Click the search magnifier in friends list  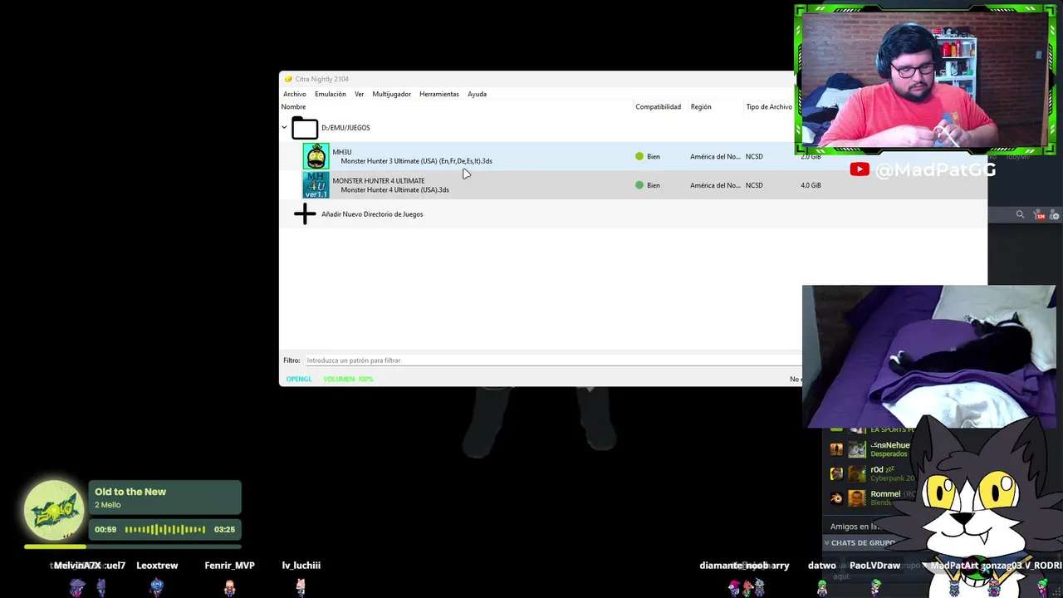click(1020, 215)
